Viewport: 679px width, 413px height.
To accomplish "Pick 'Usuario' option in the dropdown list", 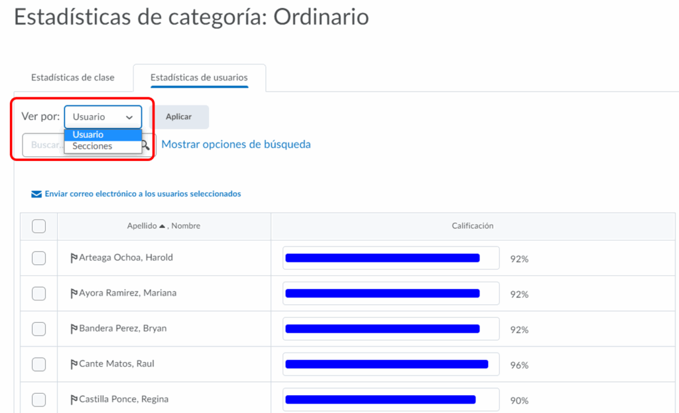I will [88, 135].
